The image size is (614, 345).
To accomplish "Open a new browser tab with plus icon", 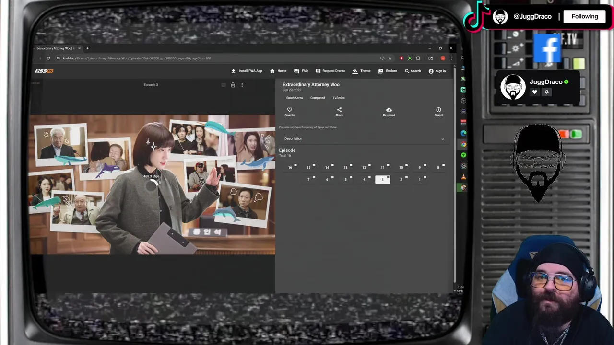I will pyautogui.click(x=87, y=48).
